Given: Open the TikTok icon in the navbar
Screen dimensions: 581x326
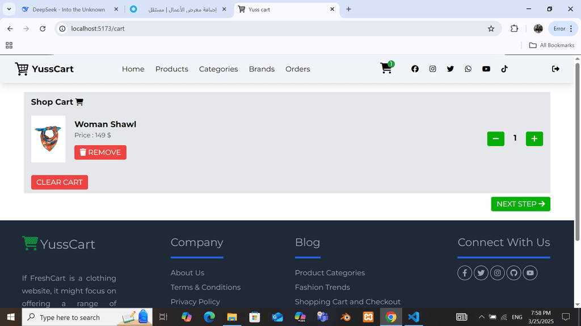Looking at the screenshot, I should [x=504, y=68].
